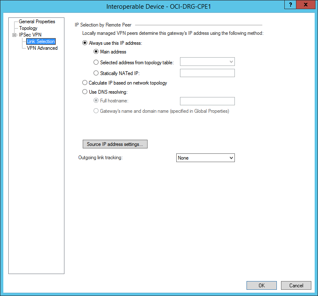
Task: Click the help question mark icon
Action: pos(290,4)
